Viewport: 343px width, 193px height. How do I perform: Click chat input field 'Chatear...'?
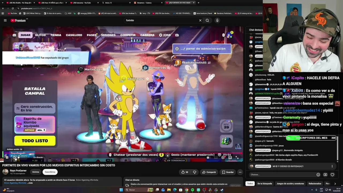point(281,175)
